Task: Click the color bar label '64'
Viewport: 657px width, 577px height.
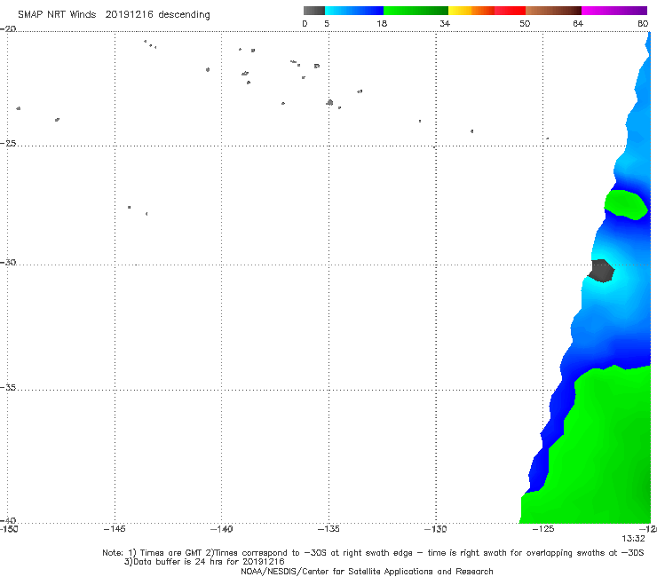Action: (578, 24)
